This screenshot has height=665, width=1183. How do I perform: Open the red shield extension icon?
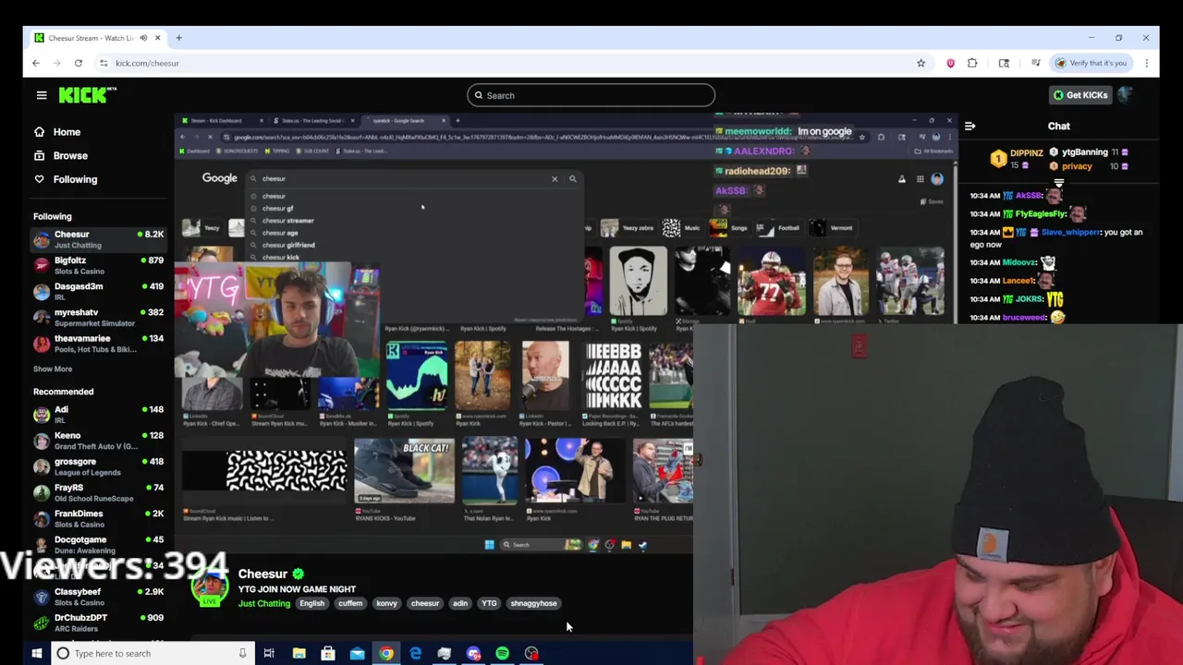coord(950,63)
